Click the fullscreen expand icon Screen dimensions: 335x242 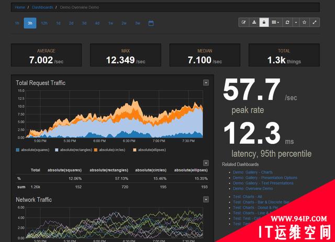pos(315,22)
